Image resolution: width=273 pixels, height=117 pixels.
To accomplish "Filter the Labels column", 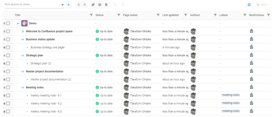I will pos(245,15).
